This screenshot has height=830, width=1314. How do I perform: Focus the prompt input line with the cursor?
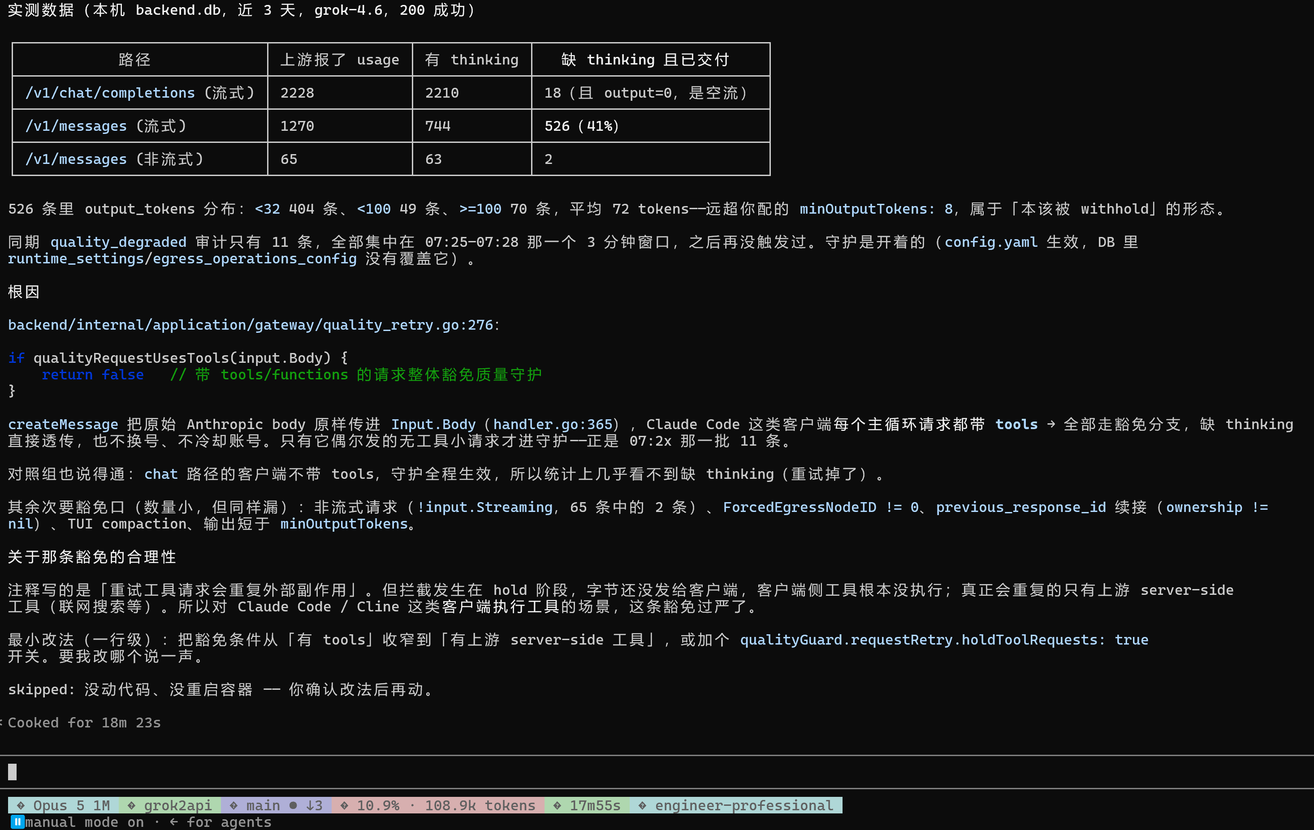pos(657,772)
